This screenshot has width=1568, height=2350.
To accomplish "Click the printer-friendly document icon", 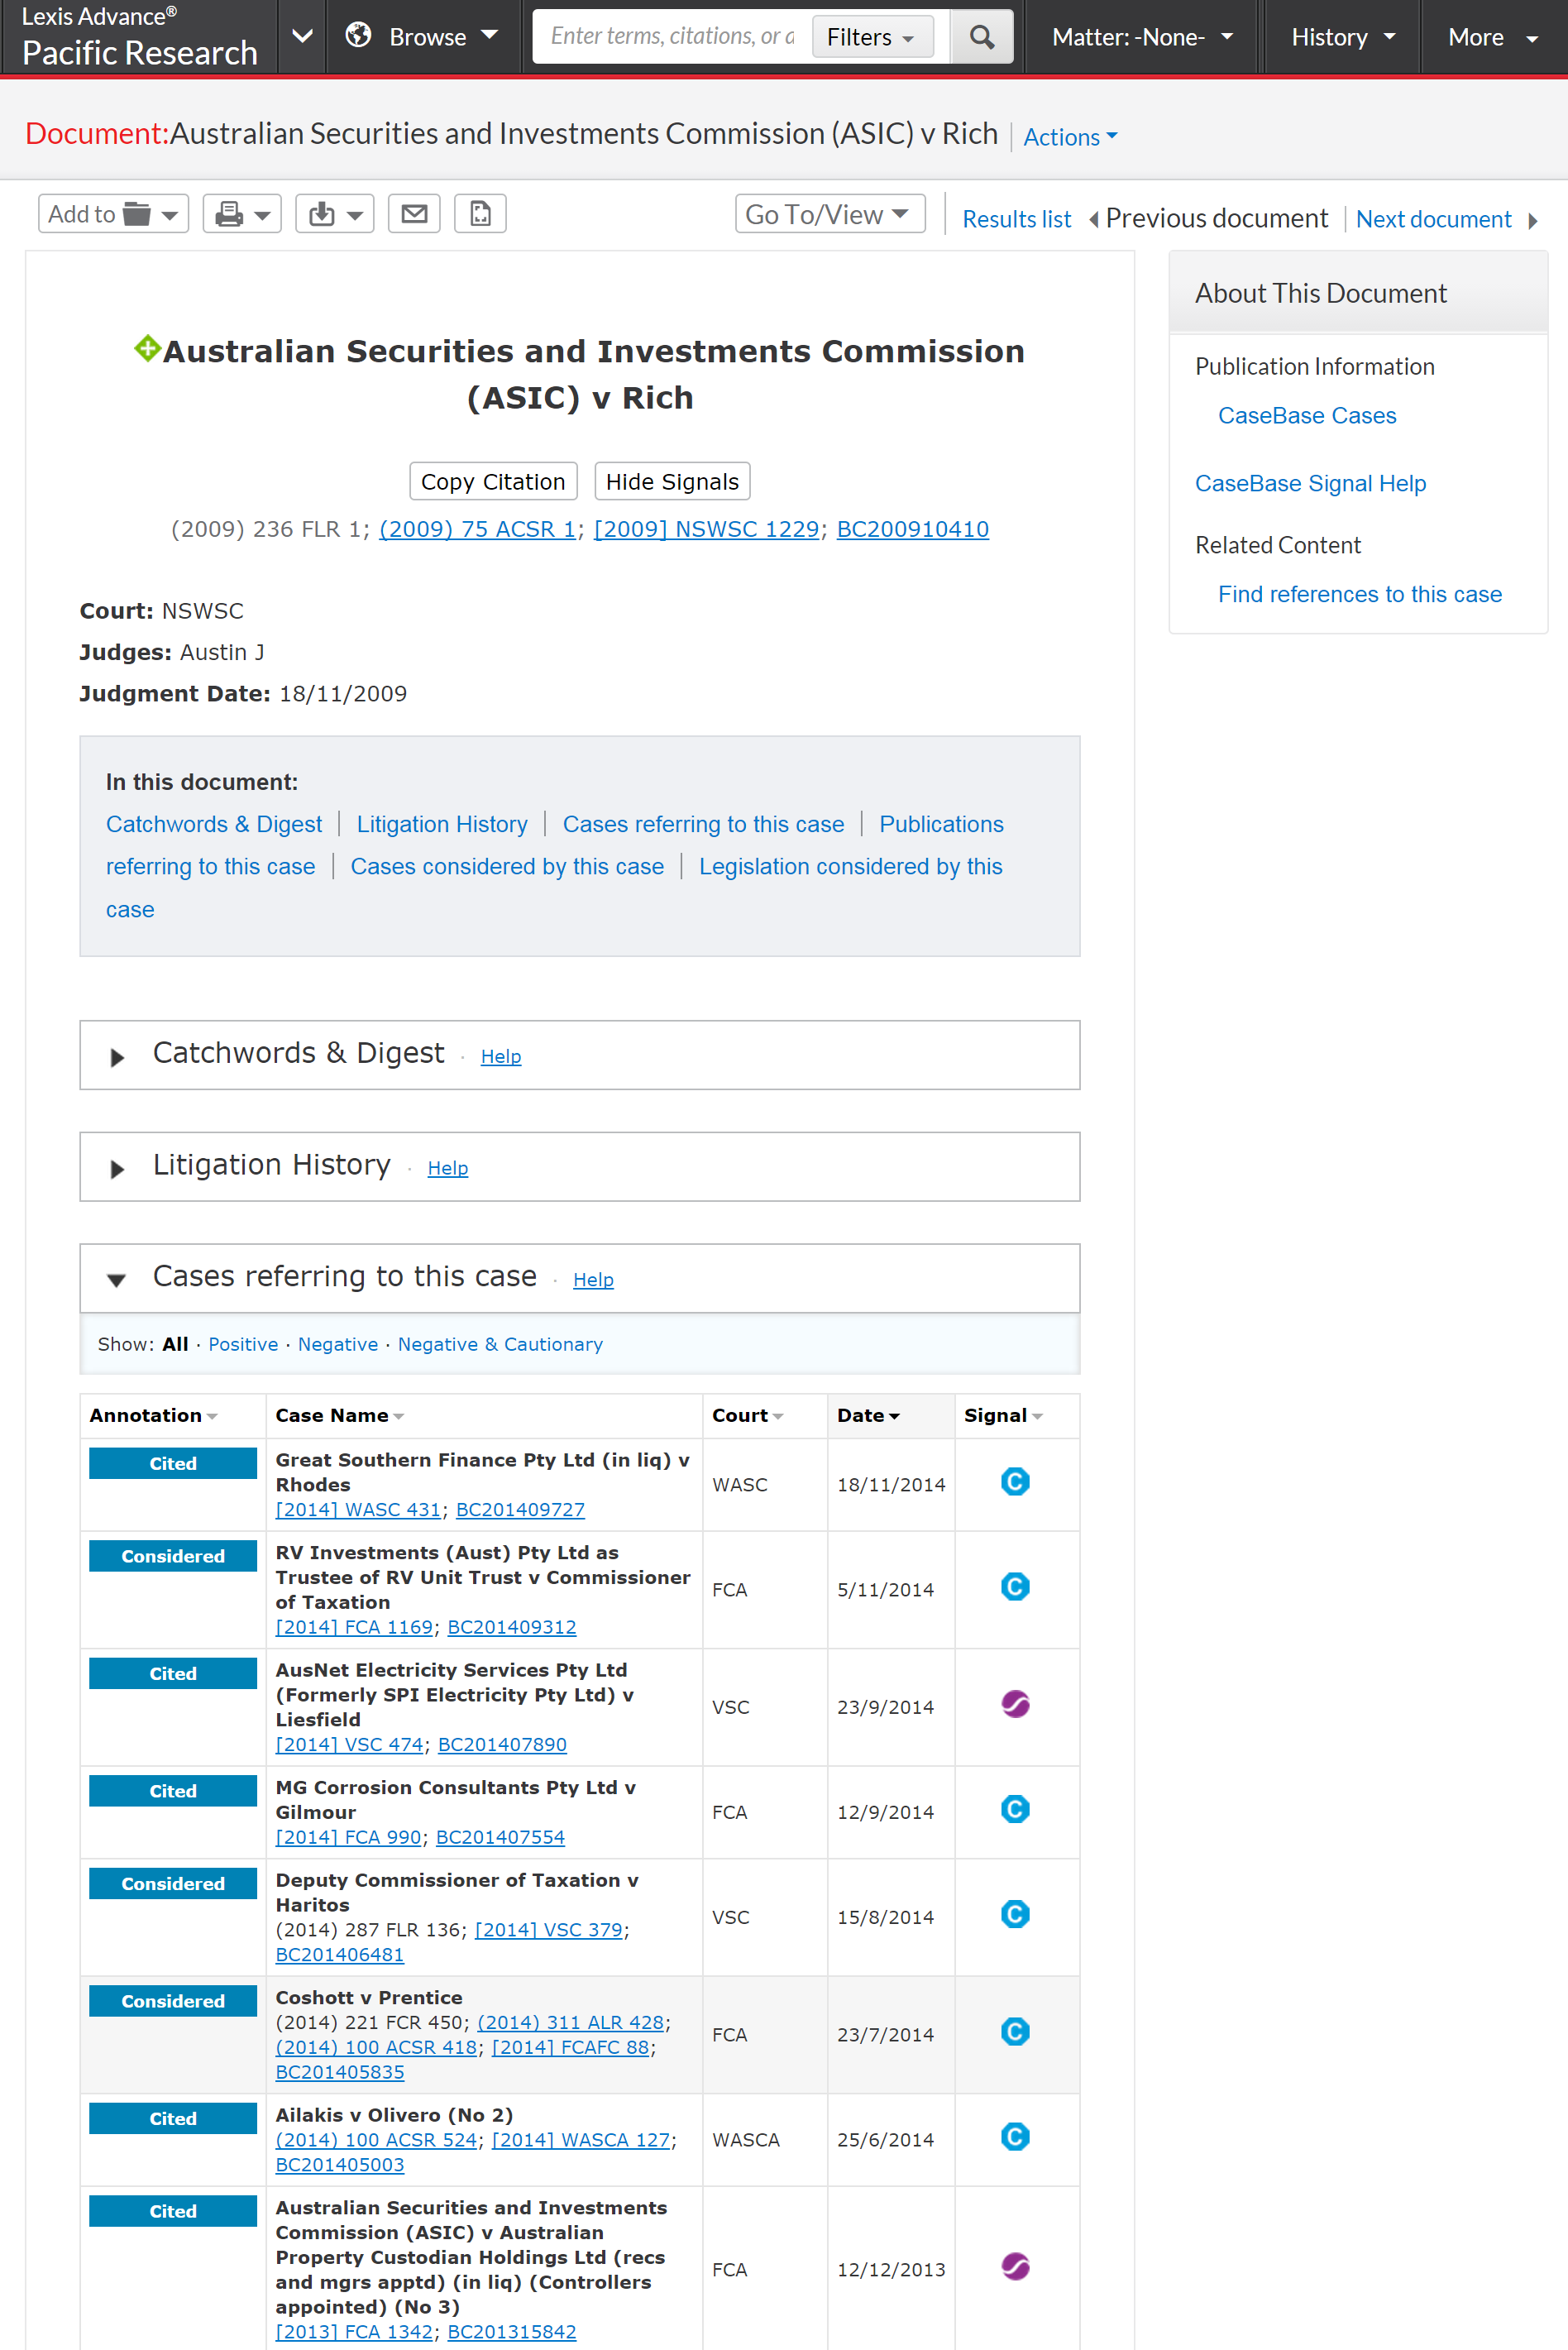I will click(x=480, y=214).
